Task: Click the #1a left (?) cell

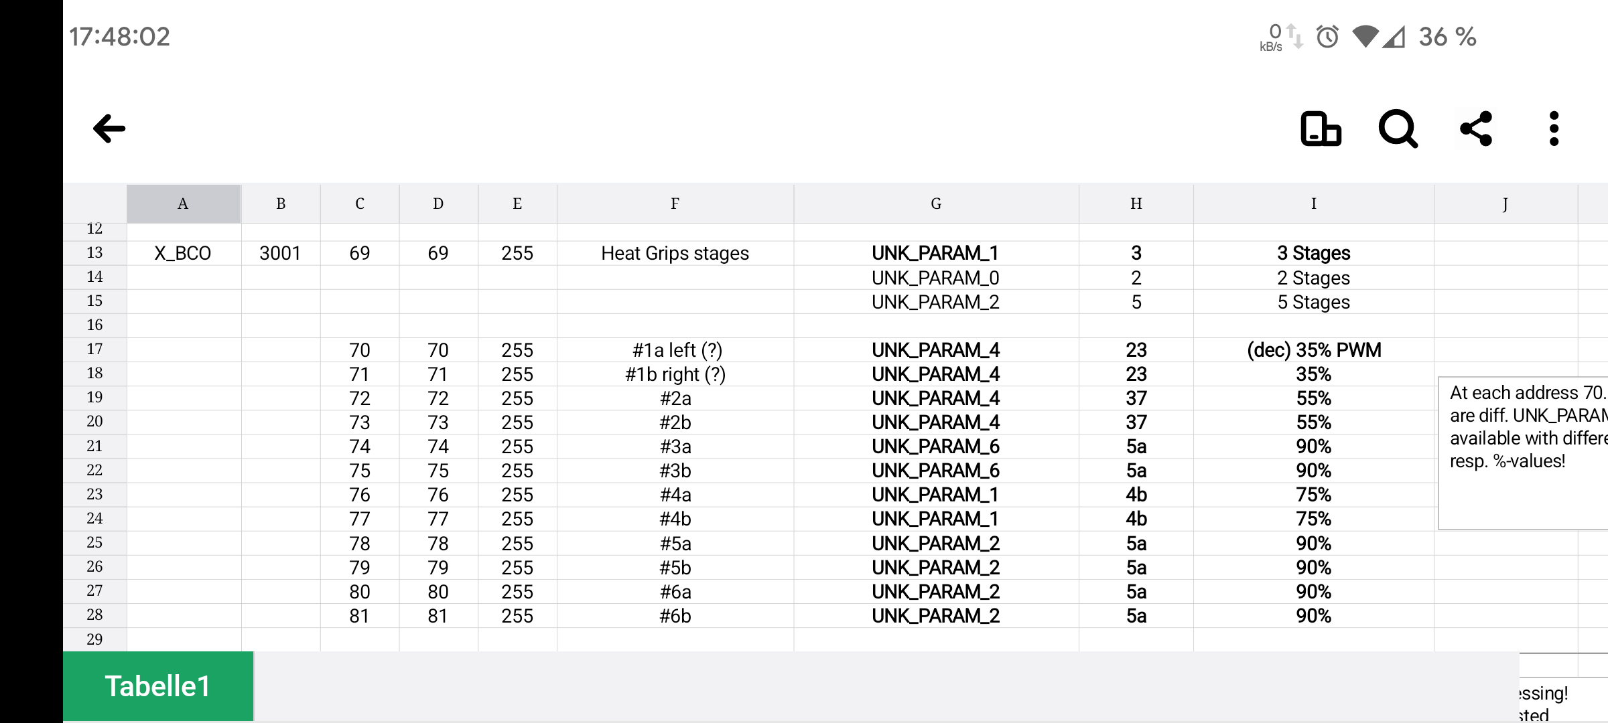Action: coord(675,350)
